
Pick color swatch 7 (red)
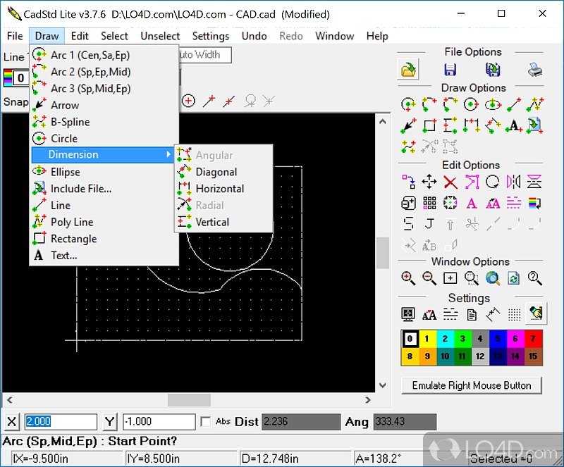coord(533,339)
